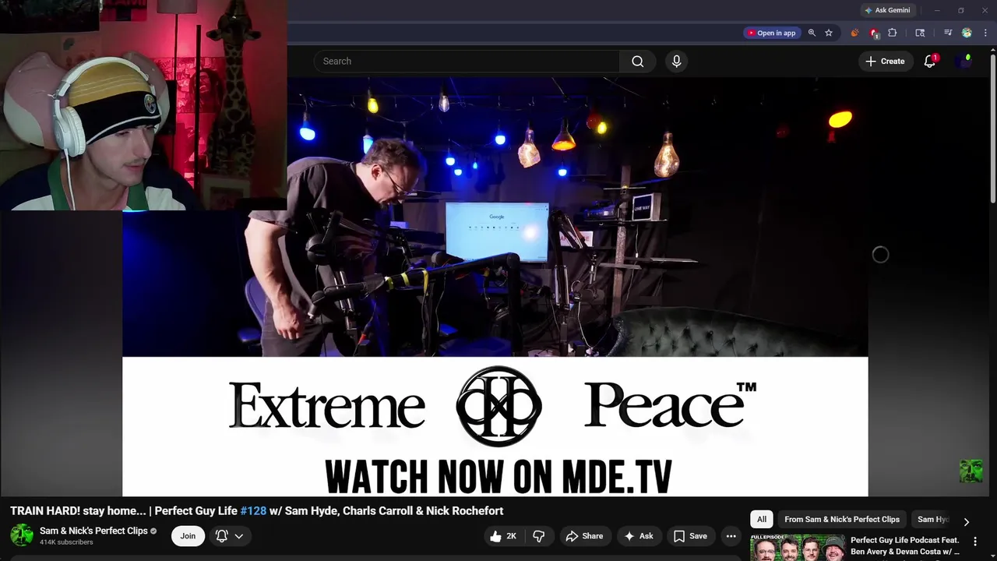Screen dimensions: 997x561
Task: Open options for Perfect Guy Life Podcast suggestion
Action: [974, 541]
